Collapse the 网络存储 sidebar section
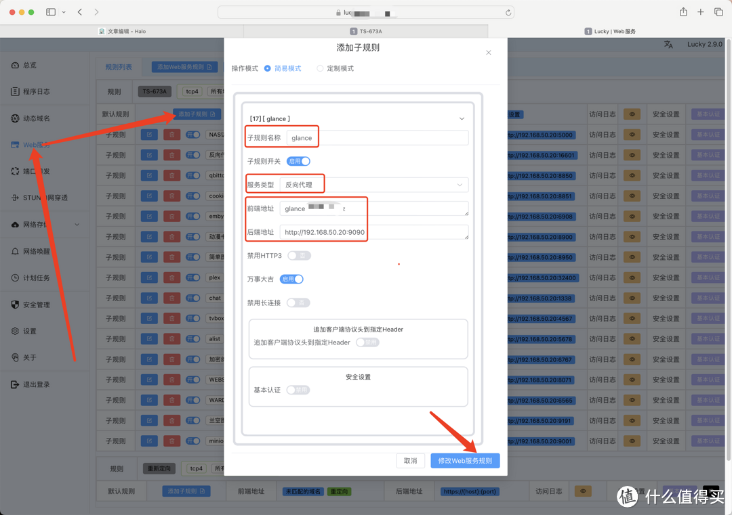This screenshot has width=732, height=515. [77, 224]
